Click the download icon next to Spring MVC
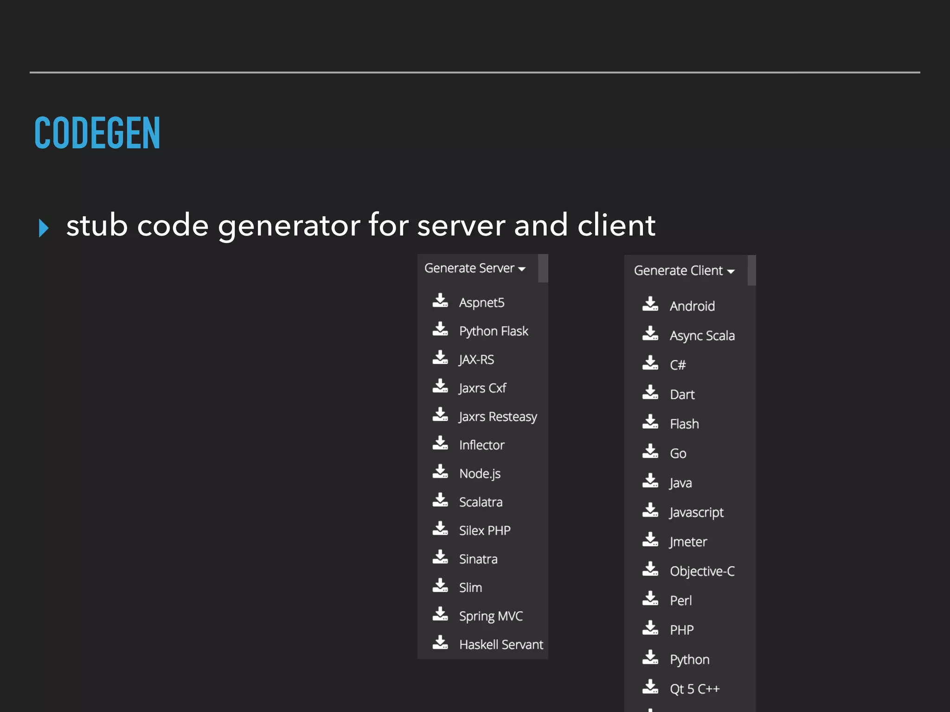Screen dimensions: 950x712 (x=440, y=614)
